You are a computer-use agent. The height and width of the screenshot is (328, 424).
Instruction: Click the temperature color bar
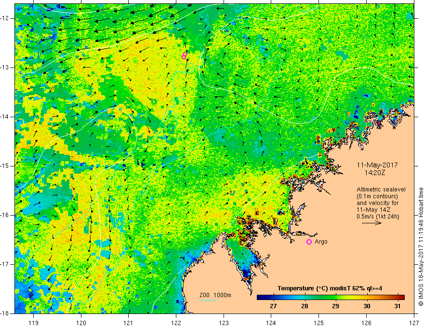pyautogui.click(x=331, y=297)
